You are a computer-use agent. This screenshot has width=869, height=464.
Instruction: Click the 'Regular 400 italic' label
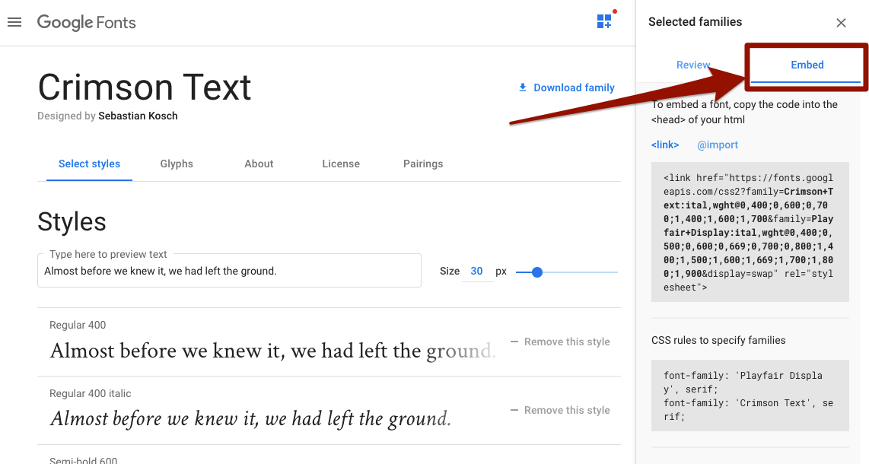[91, 394]
